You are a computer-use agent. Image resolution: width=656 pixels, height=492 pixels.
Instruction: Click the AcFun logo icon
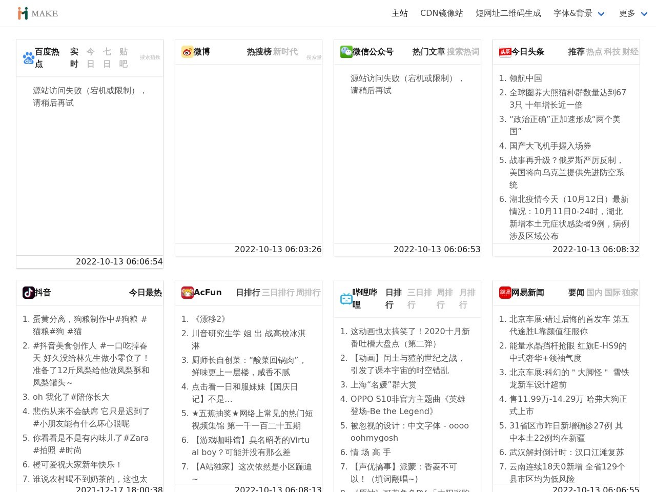point(188,293)
